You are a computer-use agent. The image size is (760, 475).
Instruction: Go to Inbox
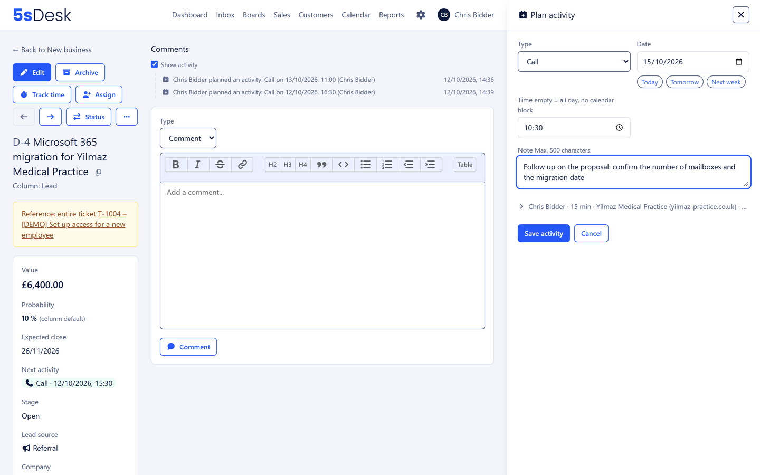(x=225, y=15)
